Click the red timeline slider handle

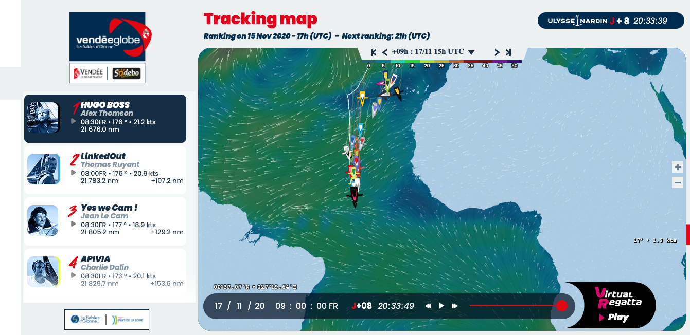(x=562, y=306)
